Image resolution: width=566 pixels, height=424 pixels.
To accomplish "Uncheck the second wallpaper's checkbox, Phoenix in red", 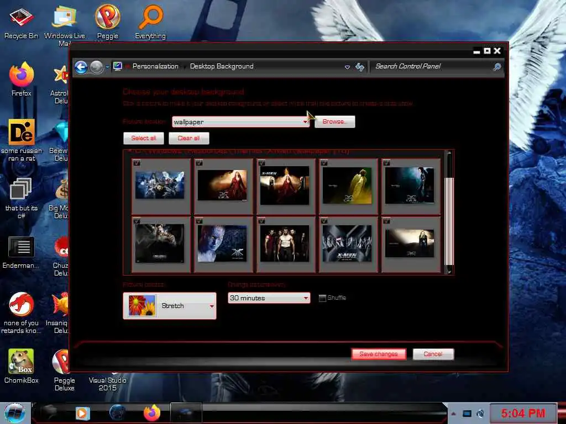I will [x=199, y=163].
